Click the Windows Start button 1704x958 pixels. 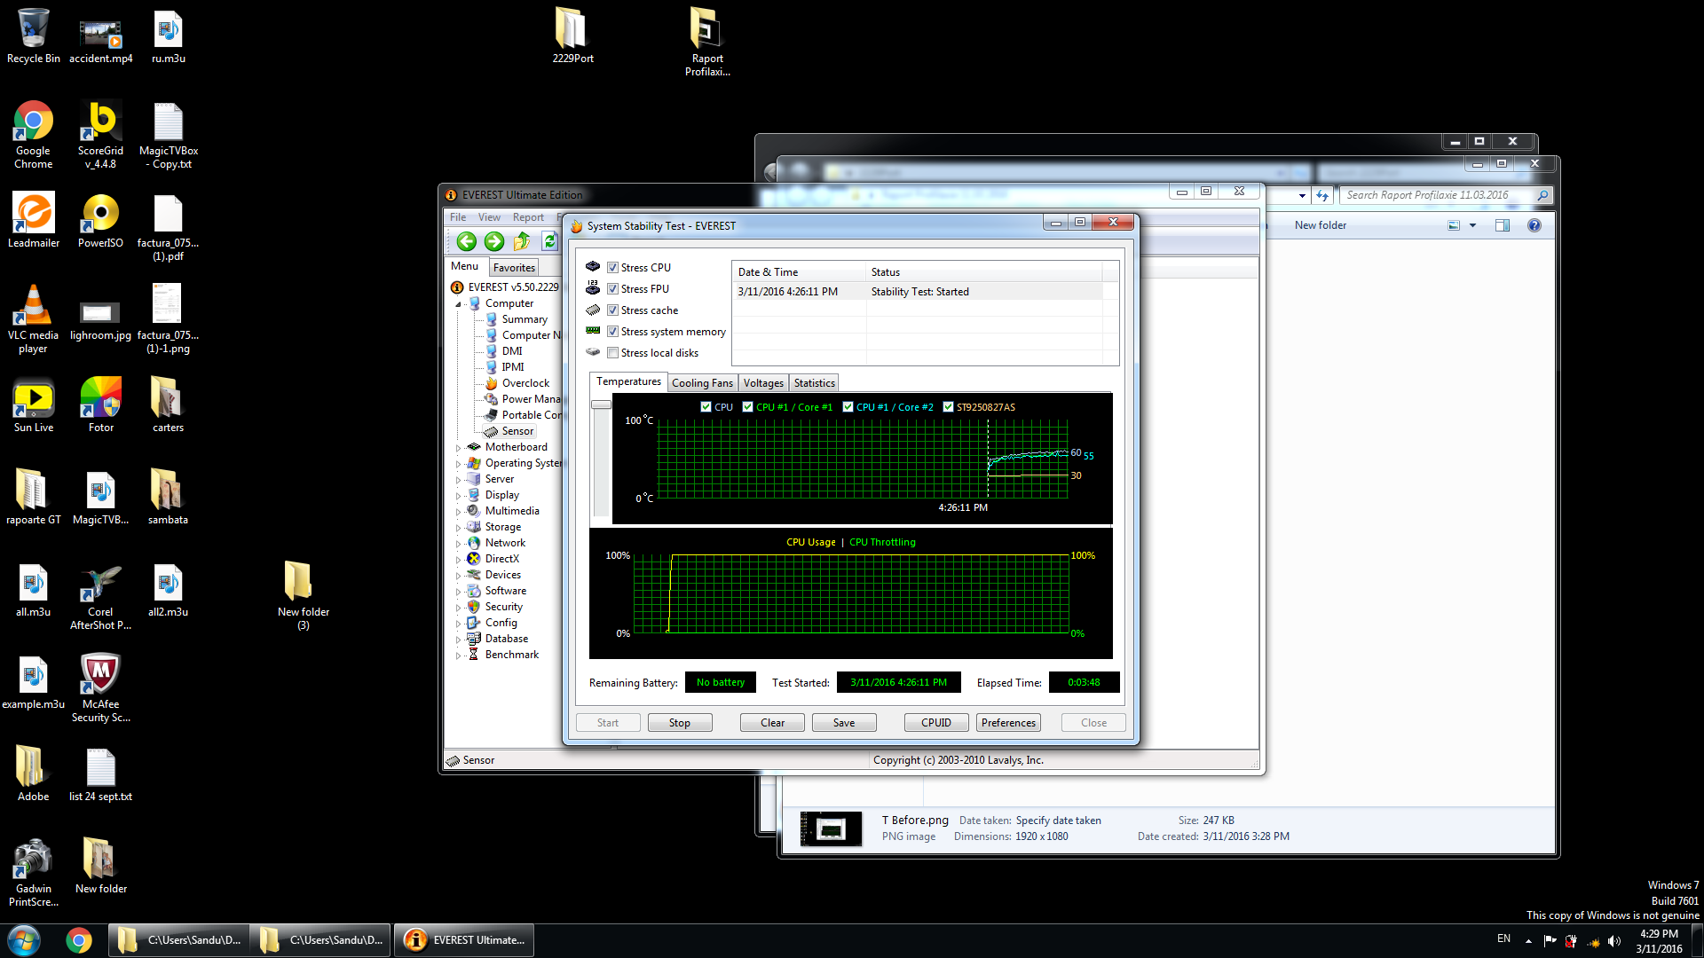24,940
